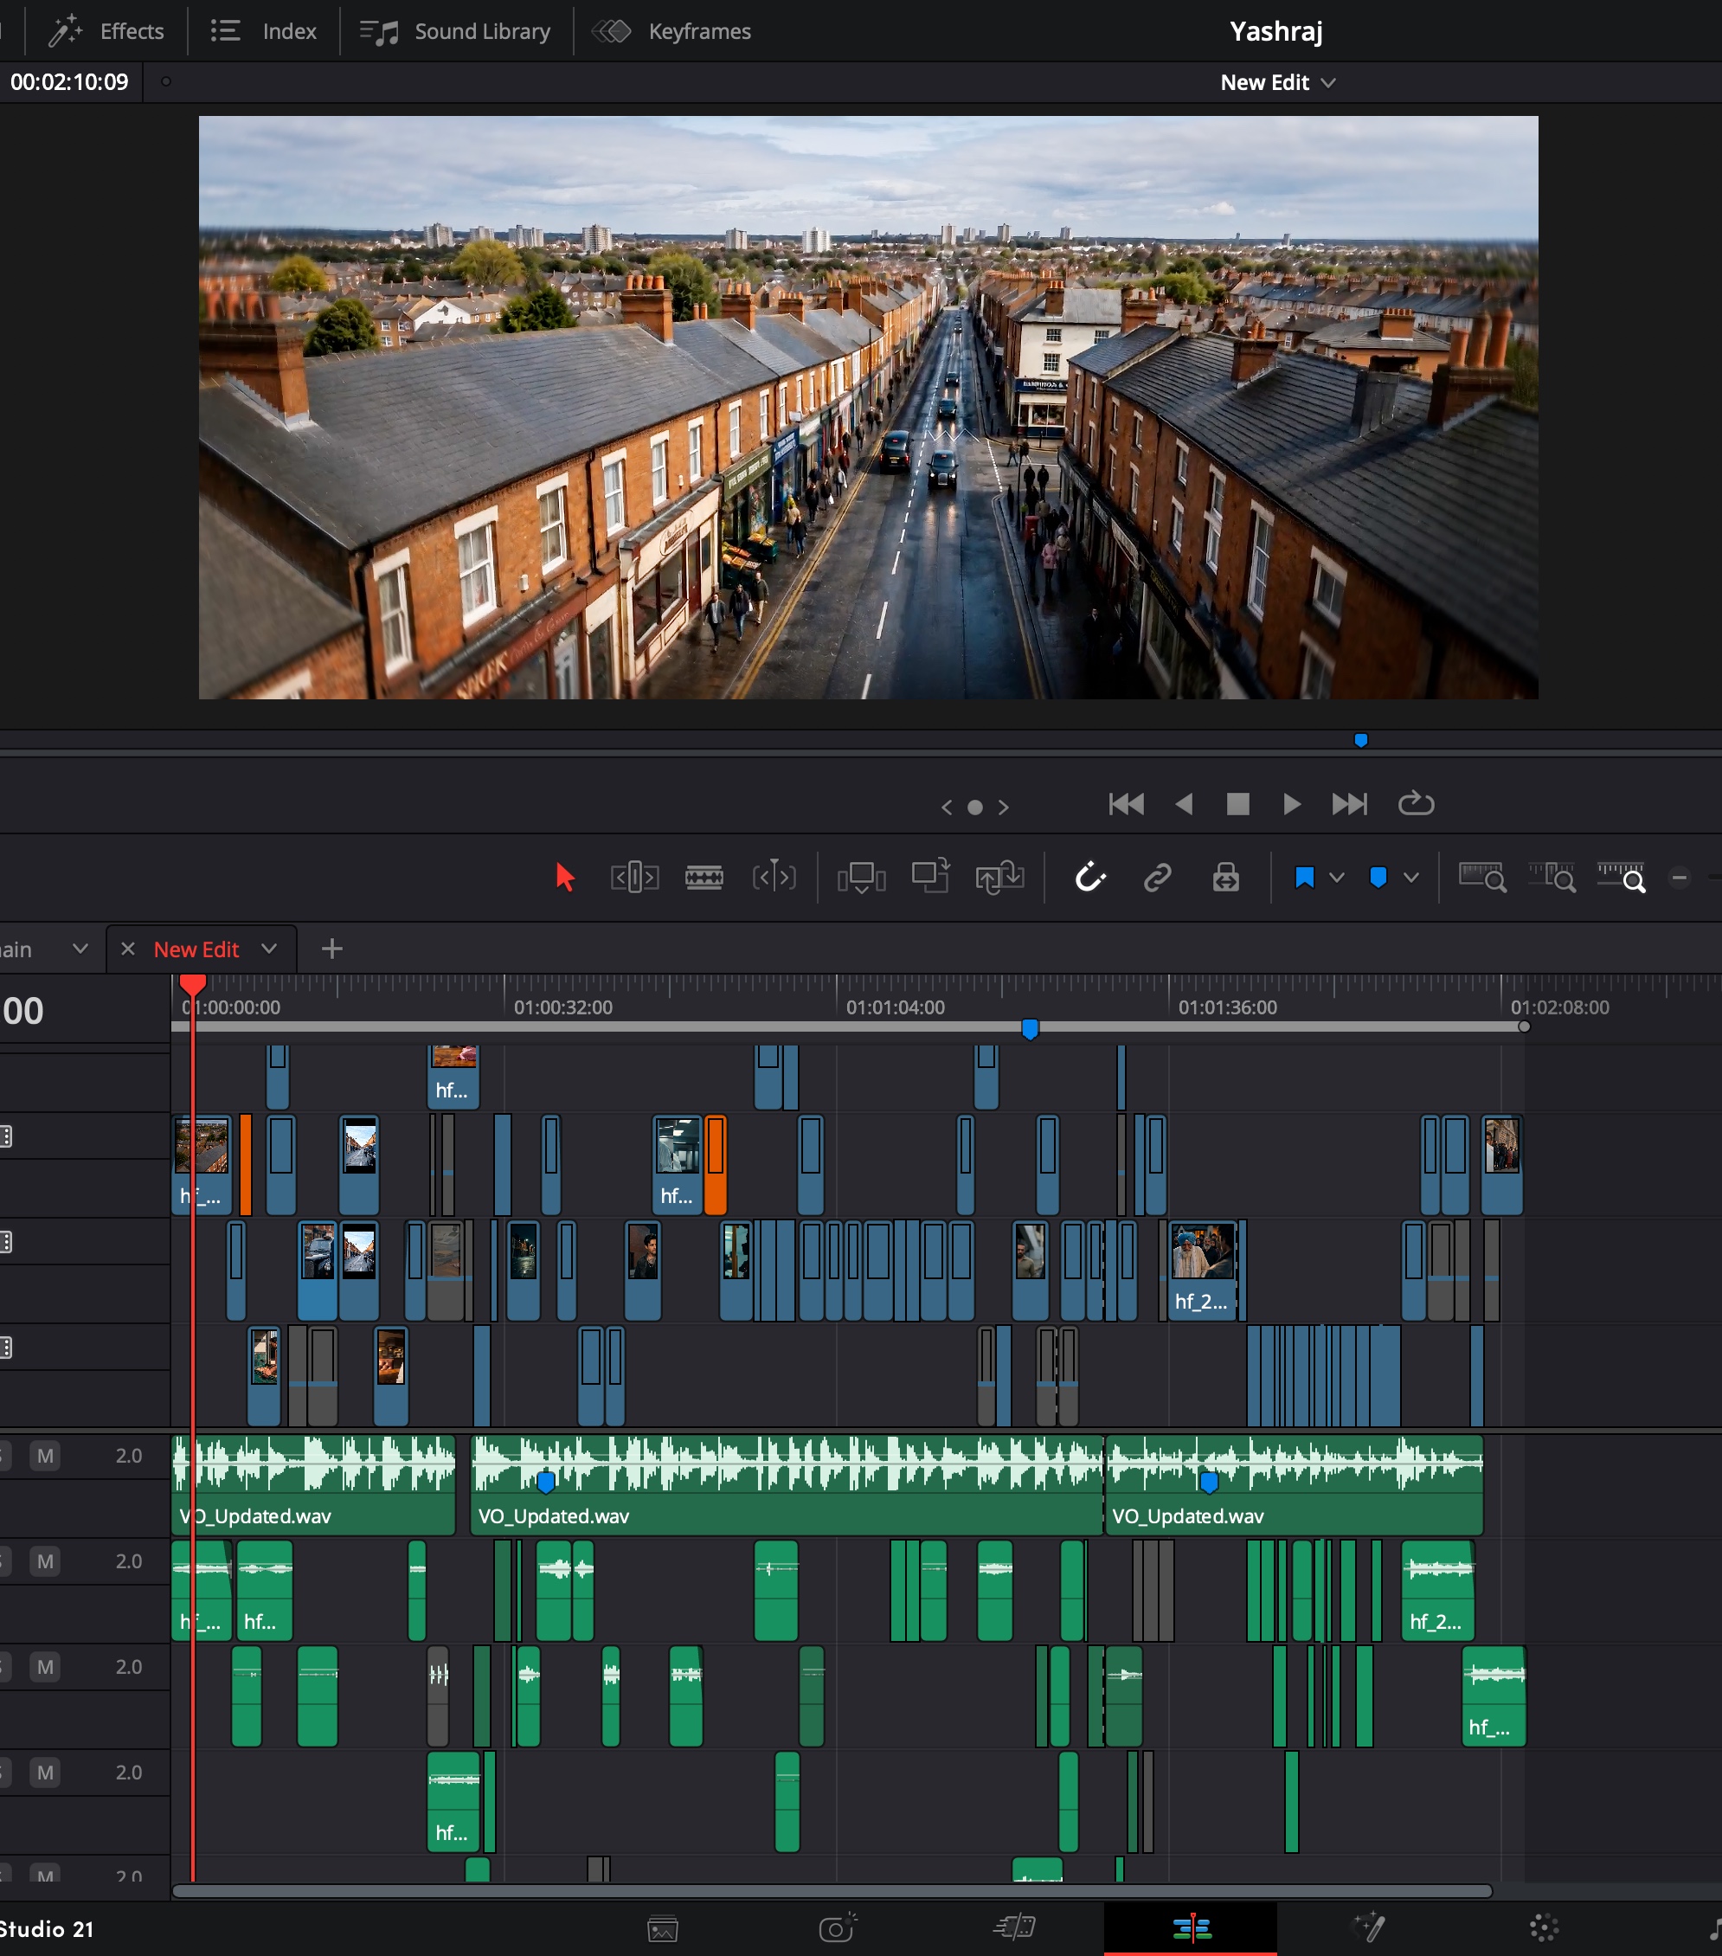Click the Replace Clip toolbar icon
1722x1956 pixels.
(x=999, y=877)
